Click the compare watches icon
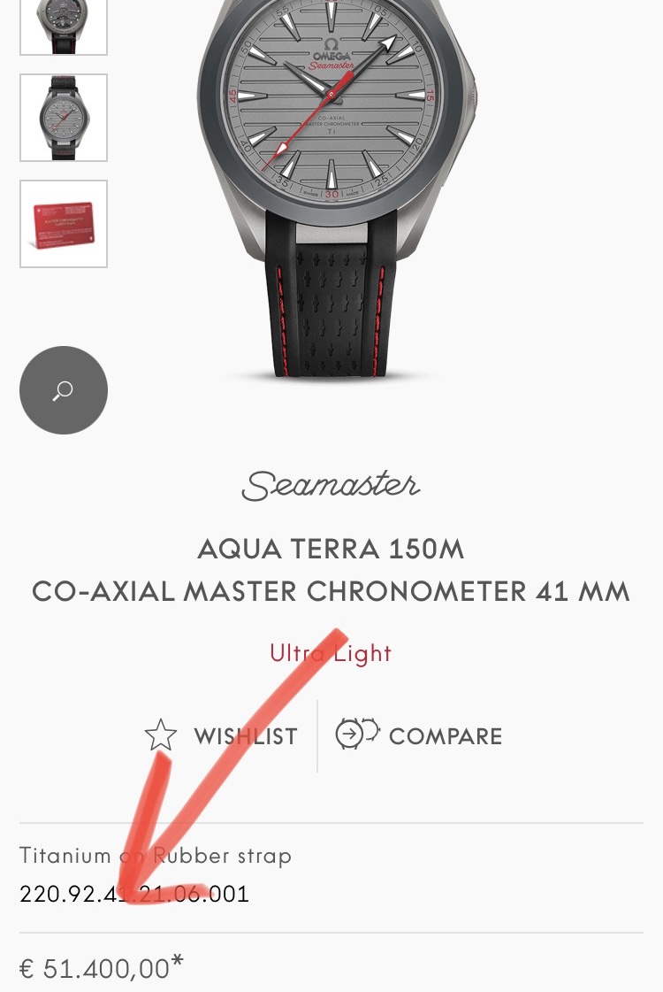Image resolution: width=663 pixels, height=992 pixels. point(357,734)
